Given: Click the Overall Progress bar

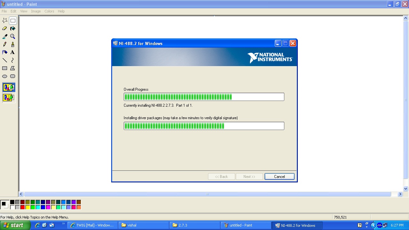Looking at the screenshot, I should click(x=204, y=97).
